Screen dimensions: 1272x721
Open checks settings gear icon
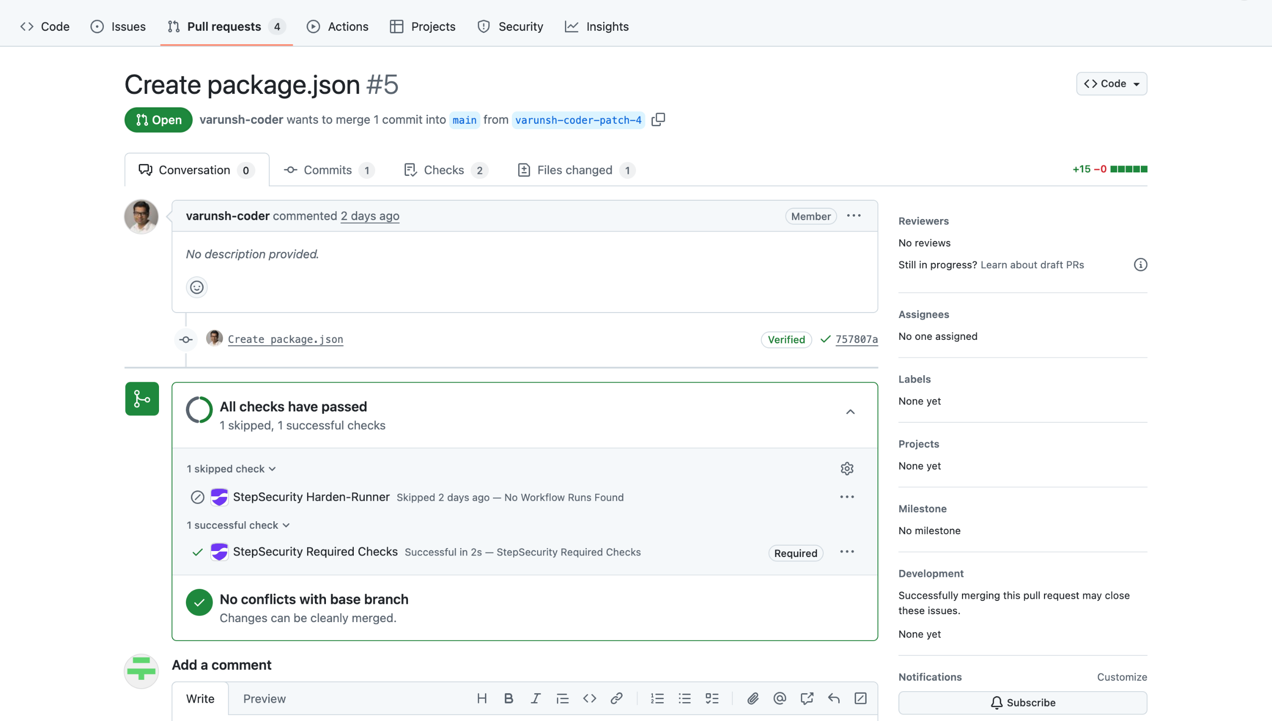tap(847, 469)
